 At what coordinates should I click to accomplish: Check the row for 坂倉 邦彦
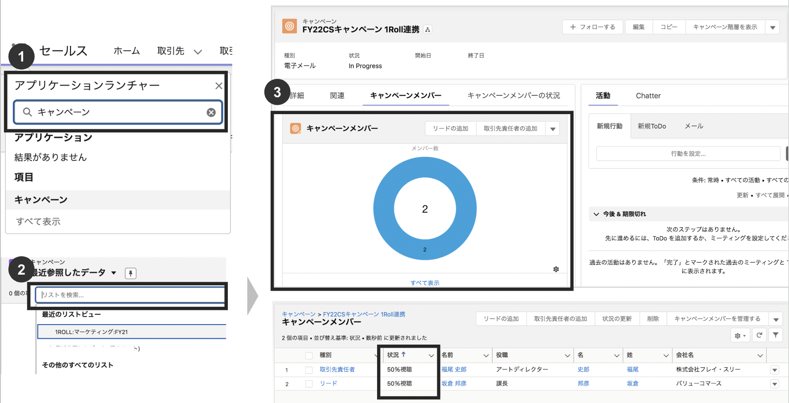[309, 383]
